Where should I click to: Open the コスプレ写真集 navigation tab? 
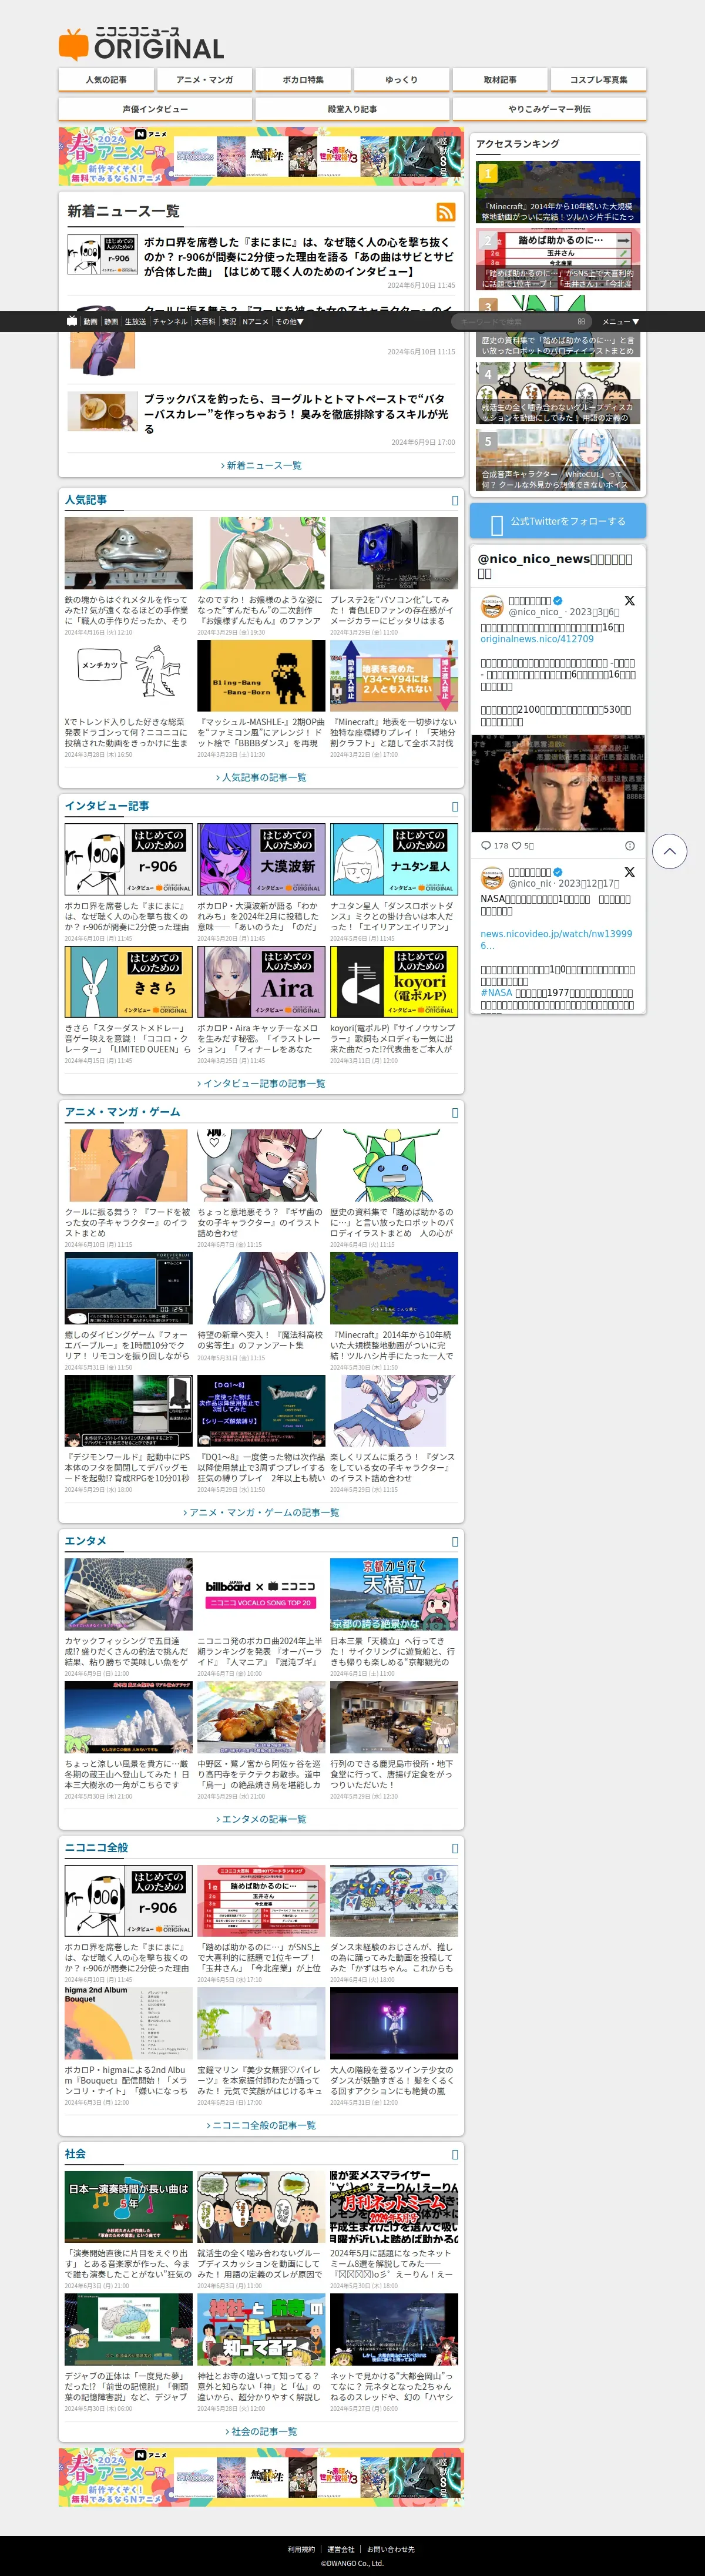599,80
